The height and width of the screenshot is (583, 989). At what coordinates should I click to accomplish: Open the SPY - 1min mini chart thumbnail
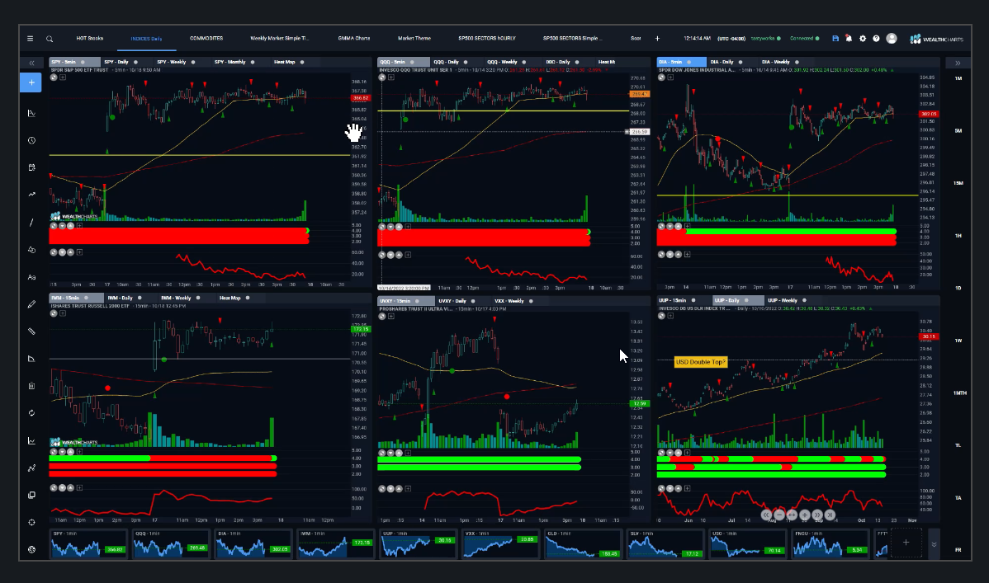88,544
